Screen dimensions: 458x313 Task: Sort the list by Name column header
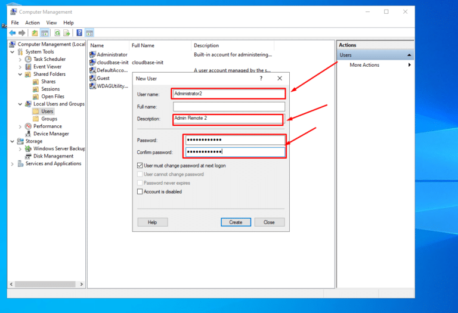coord(109,45)
